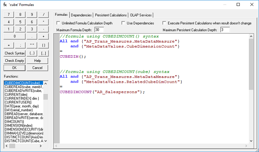
Task: Toggle the Use Dependencies checkbox
Action: (x=124, y=23)
